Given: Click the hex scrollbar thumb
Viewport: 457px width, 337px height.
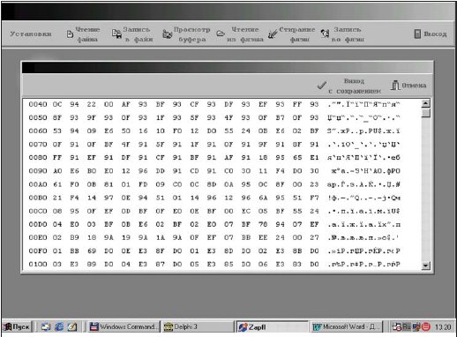Looking at the screenshot, I should tap(425, 113).
